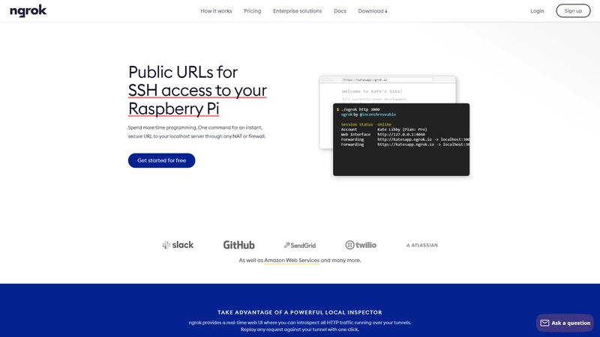Click the SendGrid logo

click(300, 246)
